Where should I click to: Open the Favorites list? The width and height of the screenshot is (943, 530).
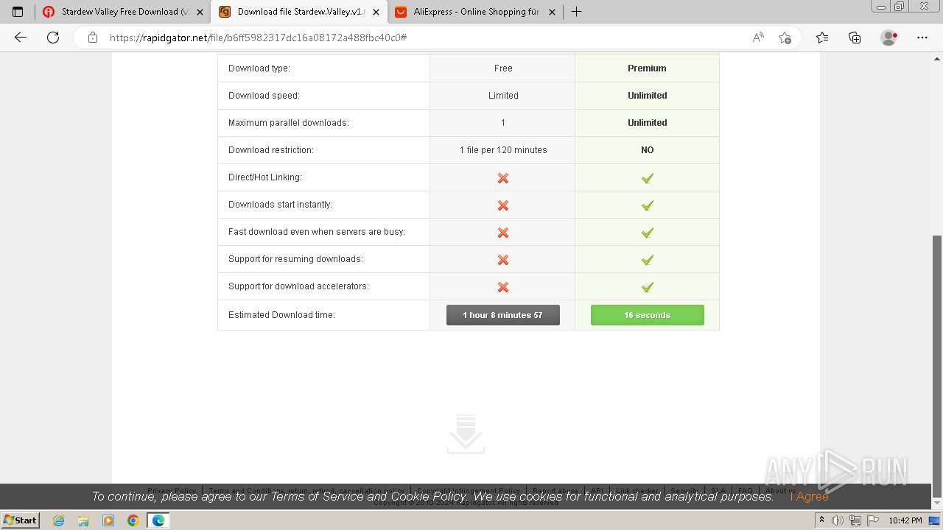point(822,38)
